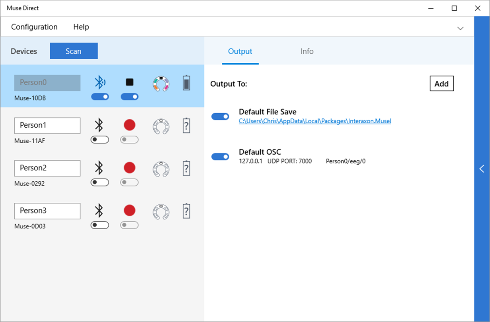490x322 pixels.
Task: Open the Help menu
Action: (81, 27)
